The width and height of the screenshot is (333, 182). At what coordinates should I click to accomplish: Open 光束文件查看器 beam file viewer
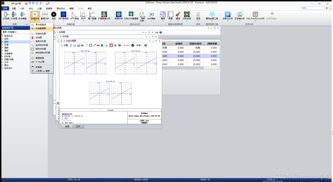131,16
